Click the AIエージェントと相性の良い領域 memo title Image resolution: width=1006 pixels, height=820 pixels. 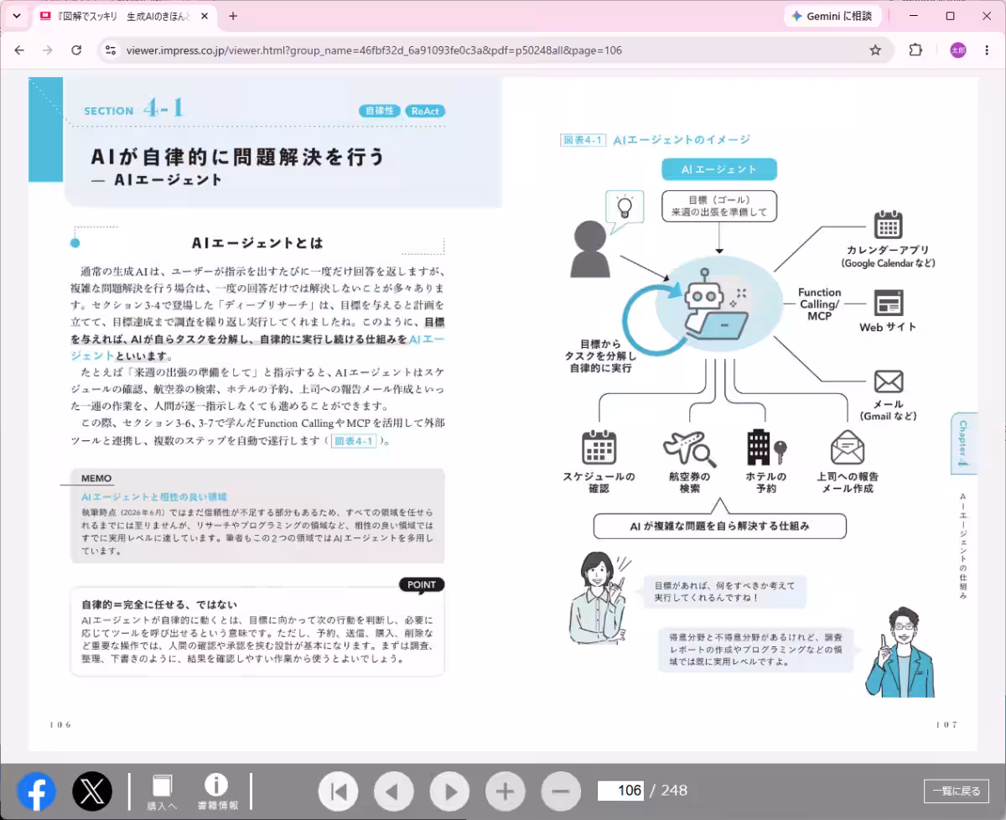click(154, 496)
